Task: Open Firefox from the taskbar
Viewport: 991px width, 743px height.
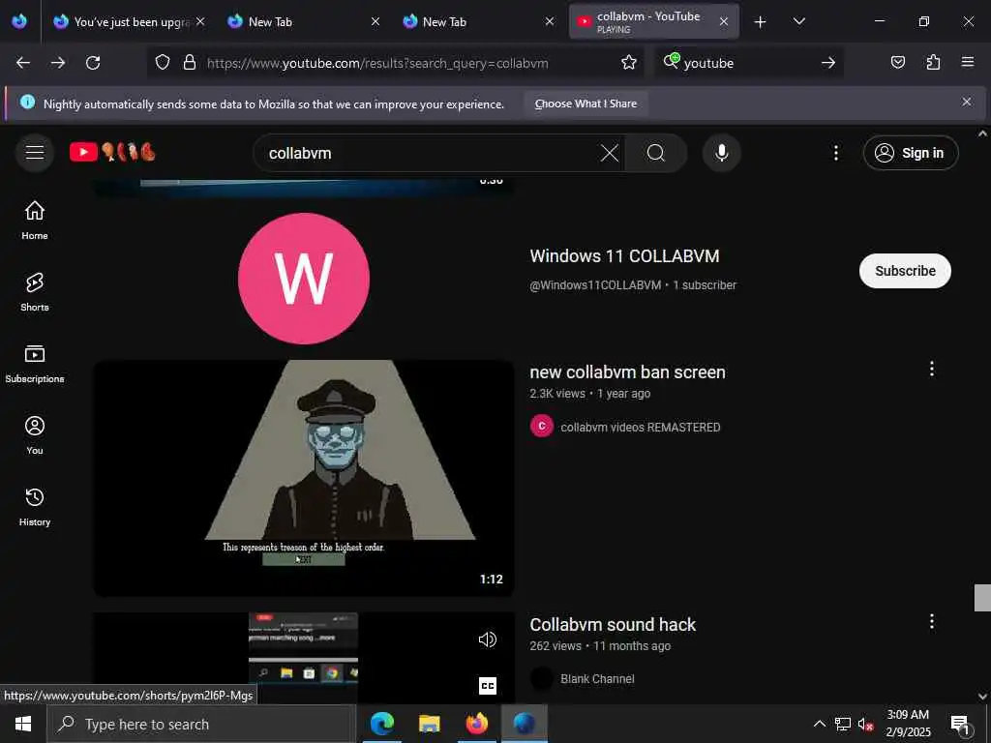Action: (476, 724)
